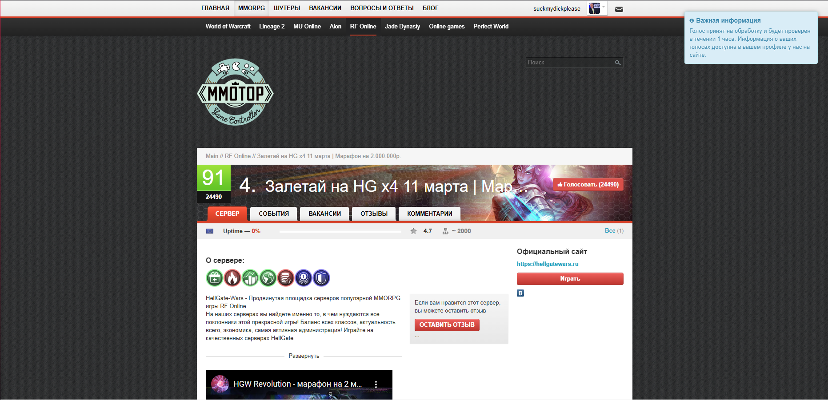This screenshot has height=400, width=828.
Task: Switch to the ВАКАНСИИ server tab
Action: pos(325,214)
